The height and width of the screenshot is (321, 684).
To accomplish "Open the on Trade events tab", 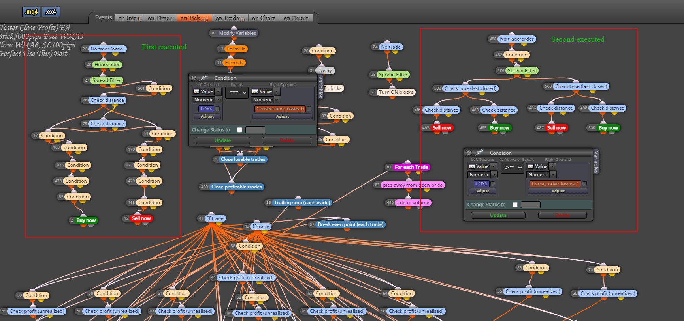I will coord(230,18).
